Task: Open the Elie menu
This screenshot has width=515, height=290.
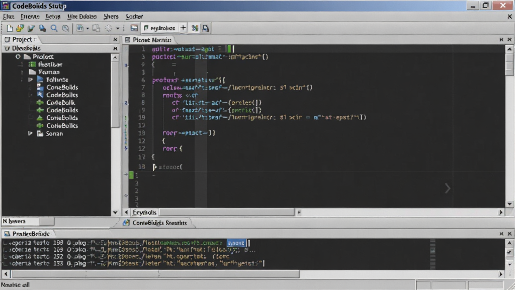Action: [9, 17]
